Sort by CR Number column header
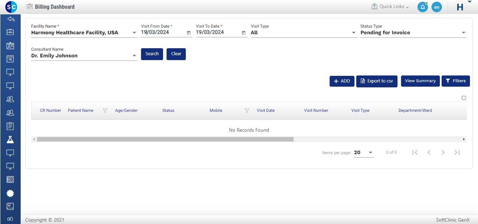 51,110
